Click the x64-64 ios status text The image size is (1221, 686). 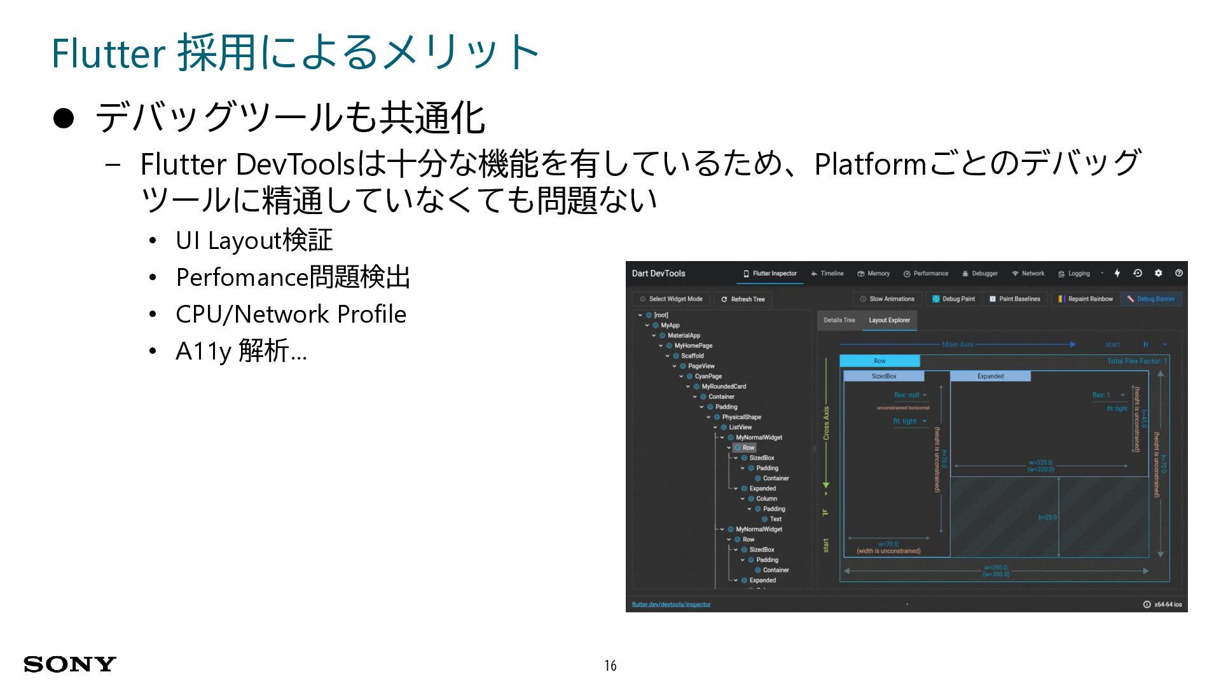tap(1168, 605)
